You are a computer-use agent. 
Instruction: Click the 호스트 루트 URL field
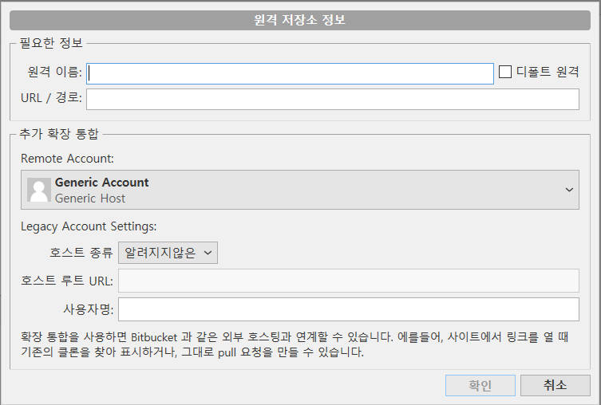pos(349,281)
